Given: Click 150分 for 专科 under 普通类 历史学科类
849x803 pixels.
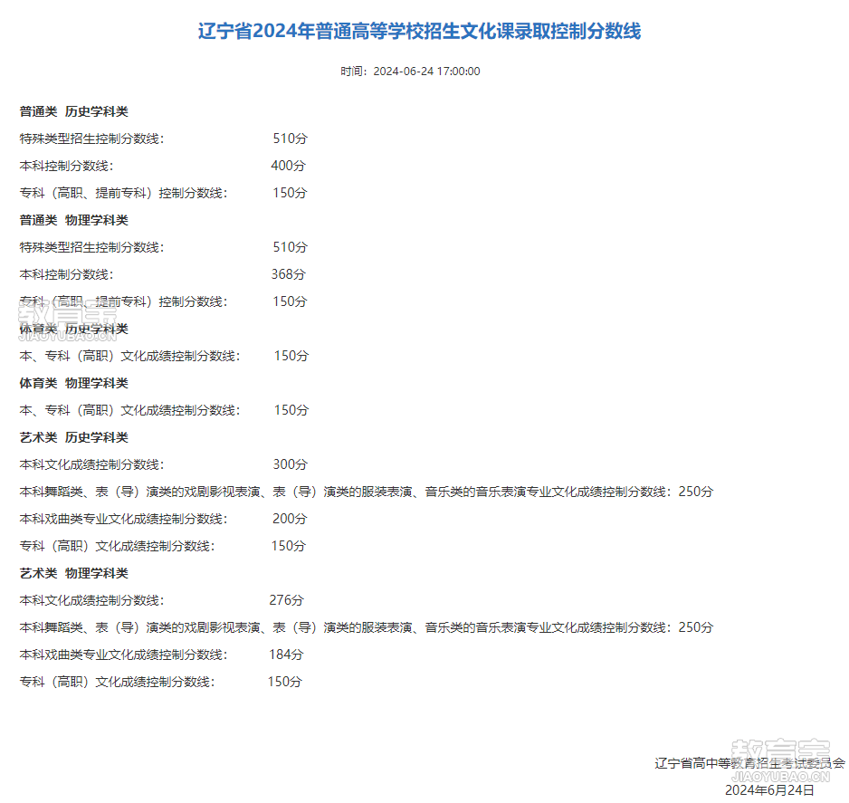Looking at the screenshot, I should pyautogui.click(x=290, y=193).
